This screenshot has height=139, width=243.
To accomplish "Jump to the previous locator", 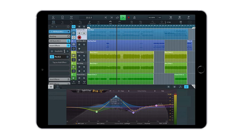I will [106, 17].
